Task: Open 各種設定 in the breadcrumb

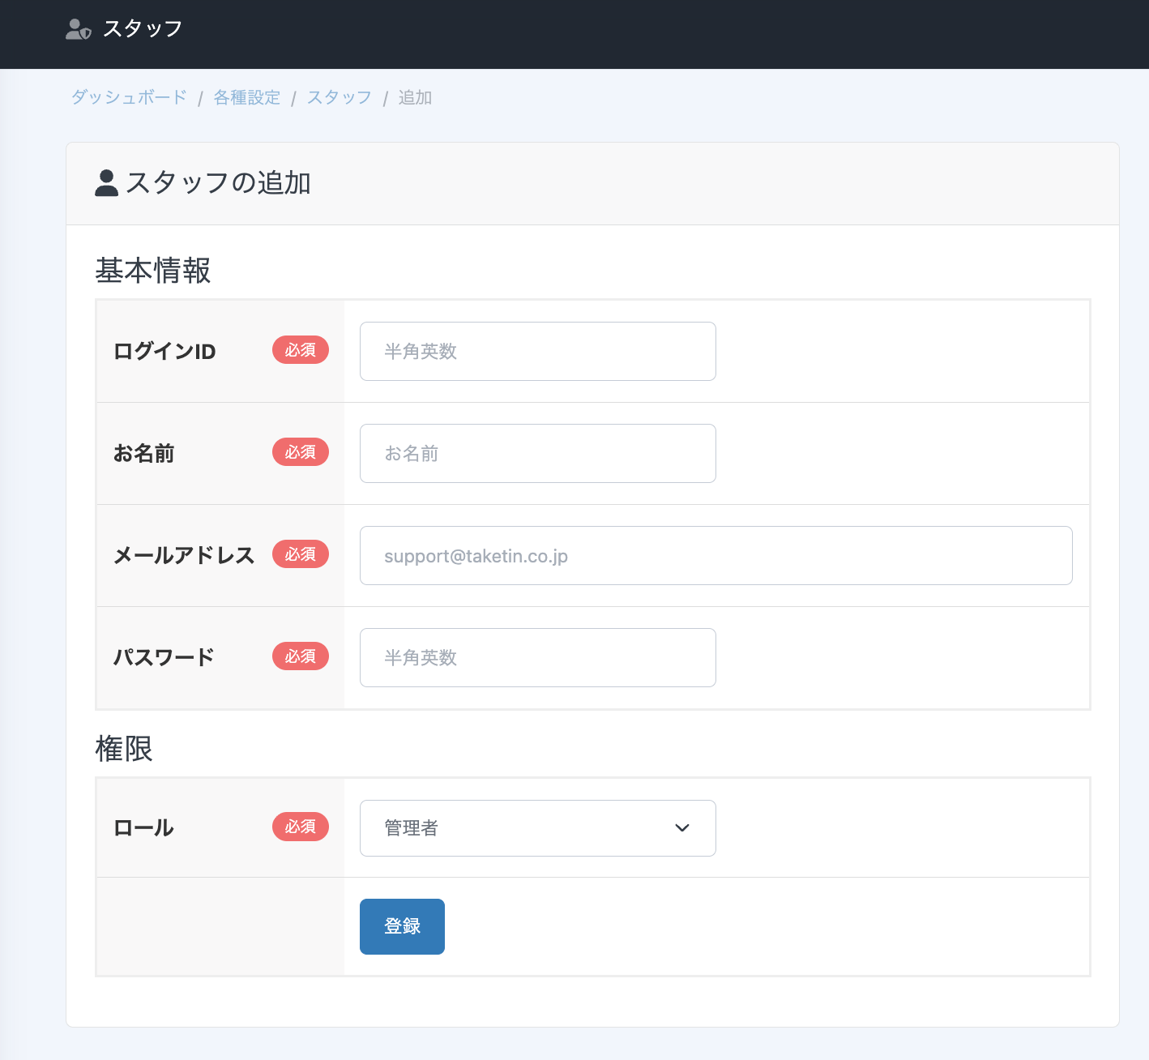Action: coord(246,97)
